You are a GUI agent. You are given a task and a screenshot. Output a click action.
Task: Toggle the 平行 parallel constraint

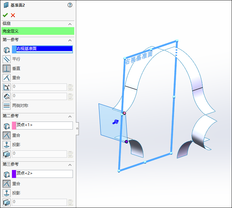click(7, 59)
